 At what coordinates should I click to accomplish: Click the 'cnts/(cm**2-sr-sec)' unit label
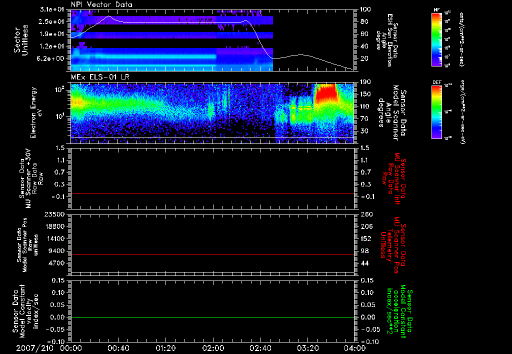[x=461, y=39]
